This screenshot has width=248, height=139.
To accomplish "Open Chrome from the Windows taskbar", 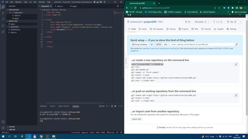I will click(x=41, y=136).
